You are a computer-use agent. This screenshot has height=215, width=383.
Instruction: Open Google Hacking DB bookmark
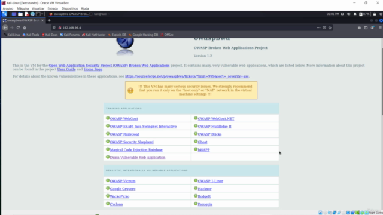coord(144,35)
